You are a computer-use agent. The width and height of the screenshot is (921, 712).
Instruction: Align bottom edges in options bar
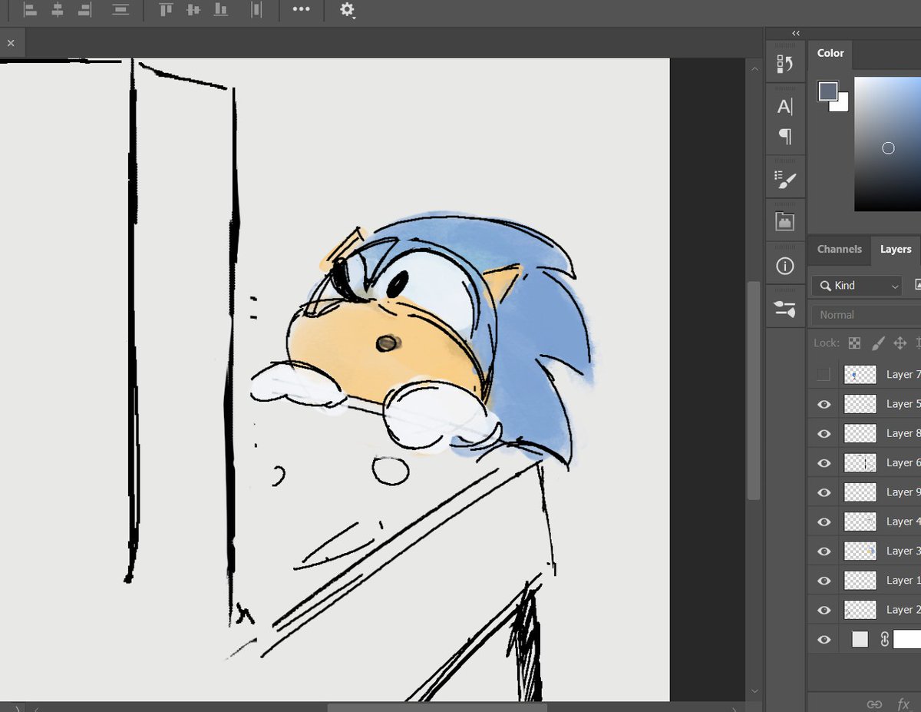pyautogui.click(x=220, y=10)
